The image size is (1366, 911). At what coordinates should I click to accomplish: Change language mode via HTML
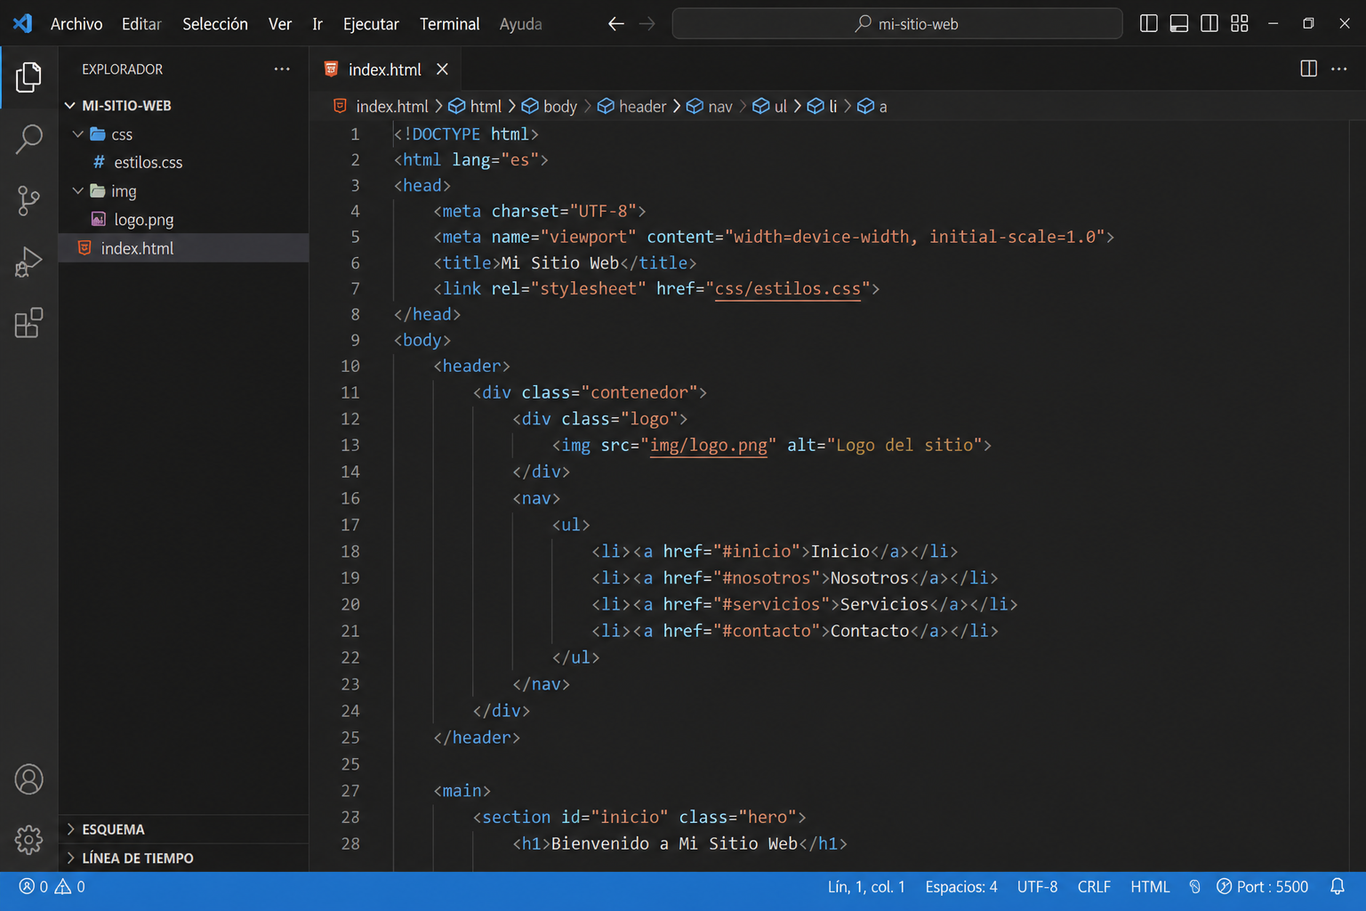pos(1150,887)
